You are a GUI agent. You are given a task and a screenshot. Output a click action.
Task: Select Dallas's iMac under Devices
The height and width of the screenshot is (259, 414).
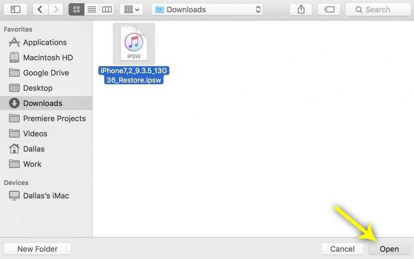point(46,196)
